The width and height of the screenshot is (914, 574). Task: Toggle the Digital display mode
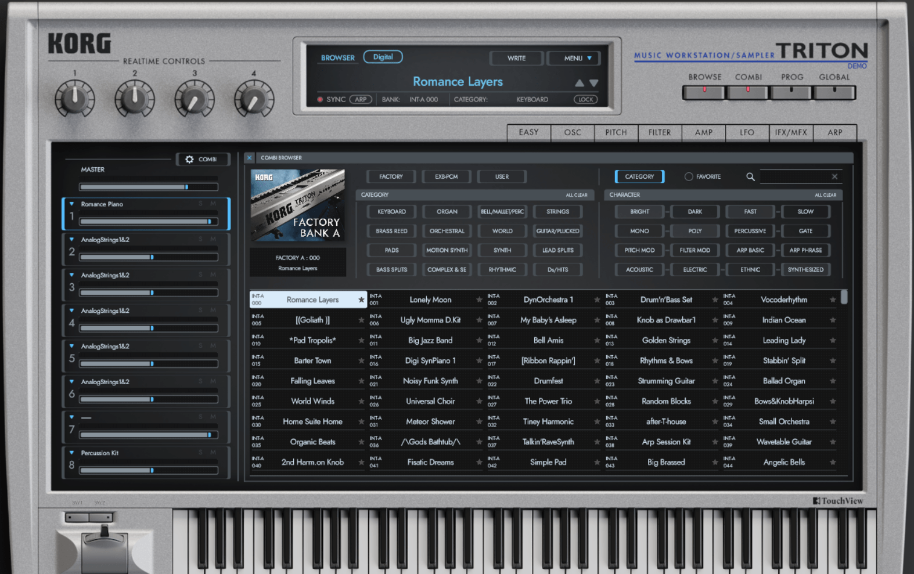(x=383, y=57)
